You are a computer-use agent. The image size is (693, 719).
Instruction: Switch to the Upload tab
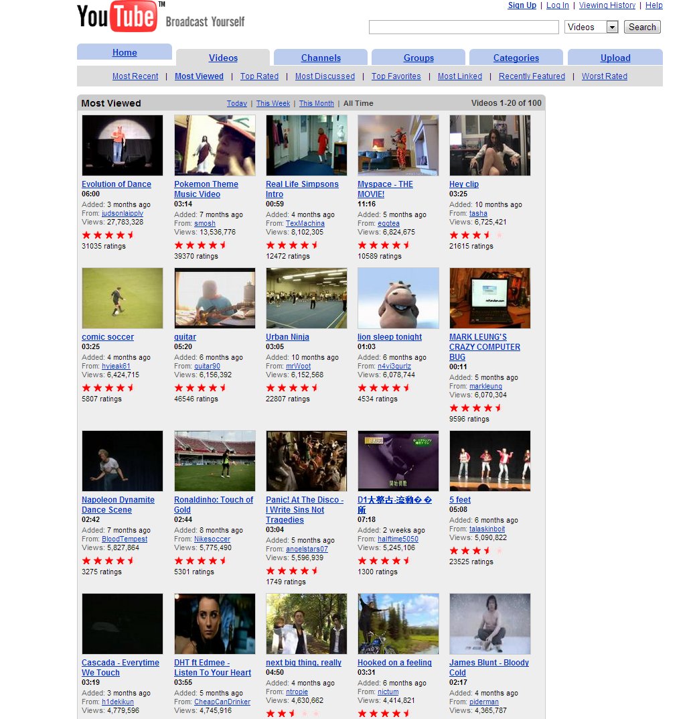[615, 58]
